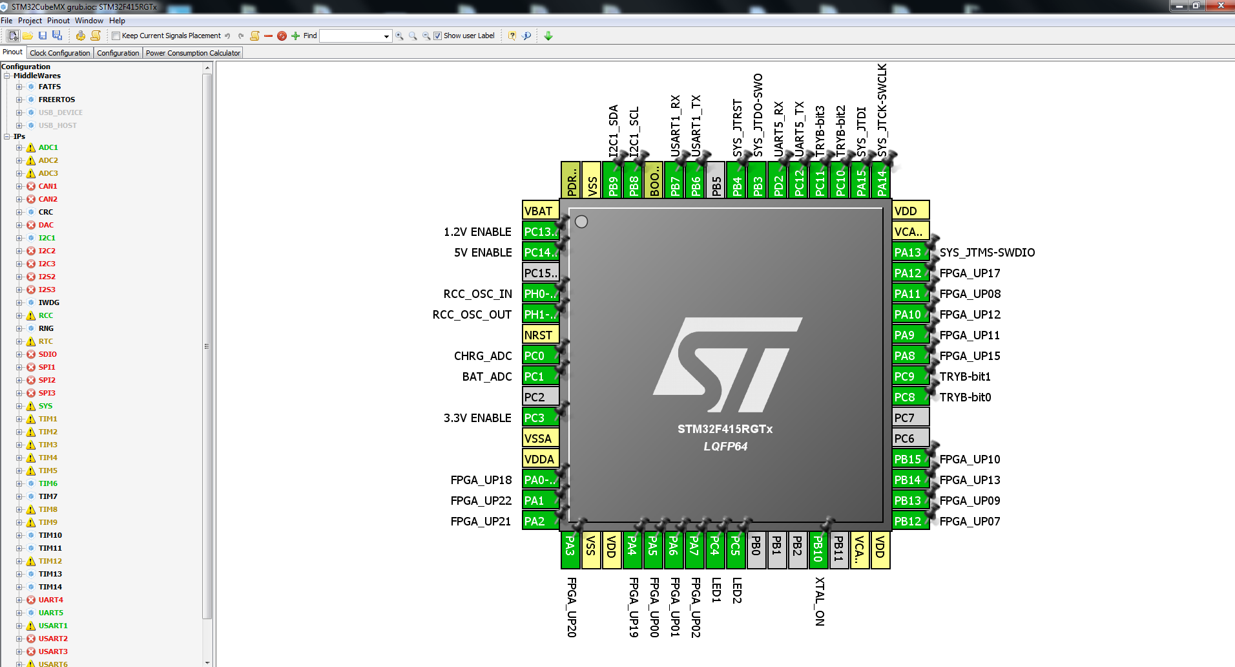This screenshot has width=1235, height=667.
Task: Click the green download arrow icon
Action: (x=548, y=36)
